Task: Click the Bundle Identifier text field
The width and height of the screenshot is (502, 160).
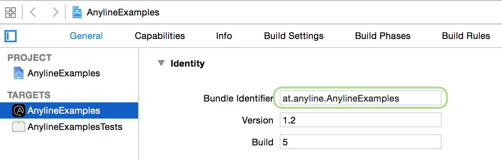Action: (x=360, y=98)
